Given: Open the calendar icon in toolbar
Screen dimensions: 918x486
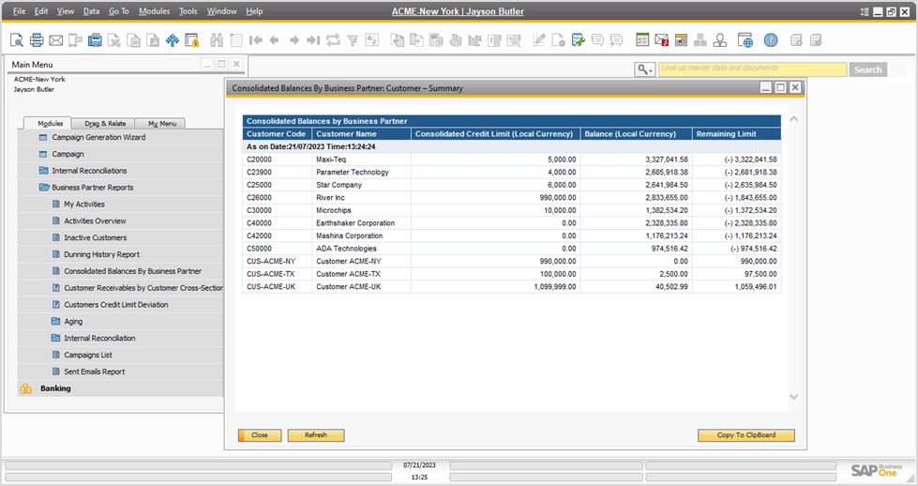Looking at the screenshot, I should [x=642, y=40].
